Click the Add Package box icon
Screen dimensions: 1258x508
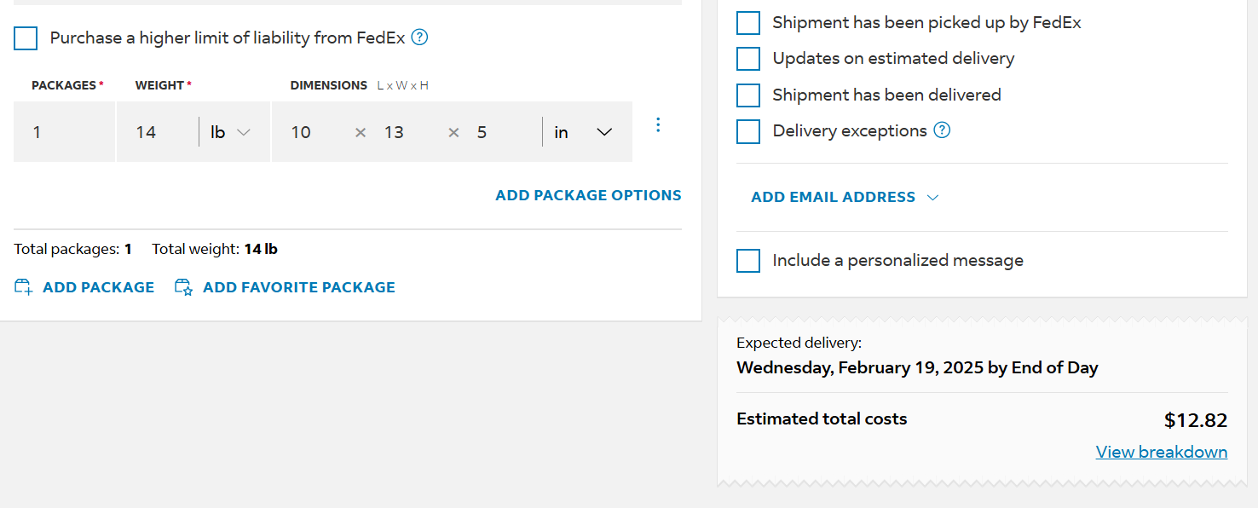tap(23, 287)
